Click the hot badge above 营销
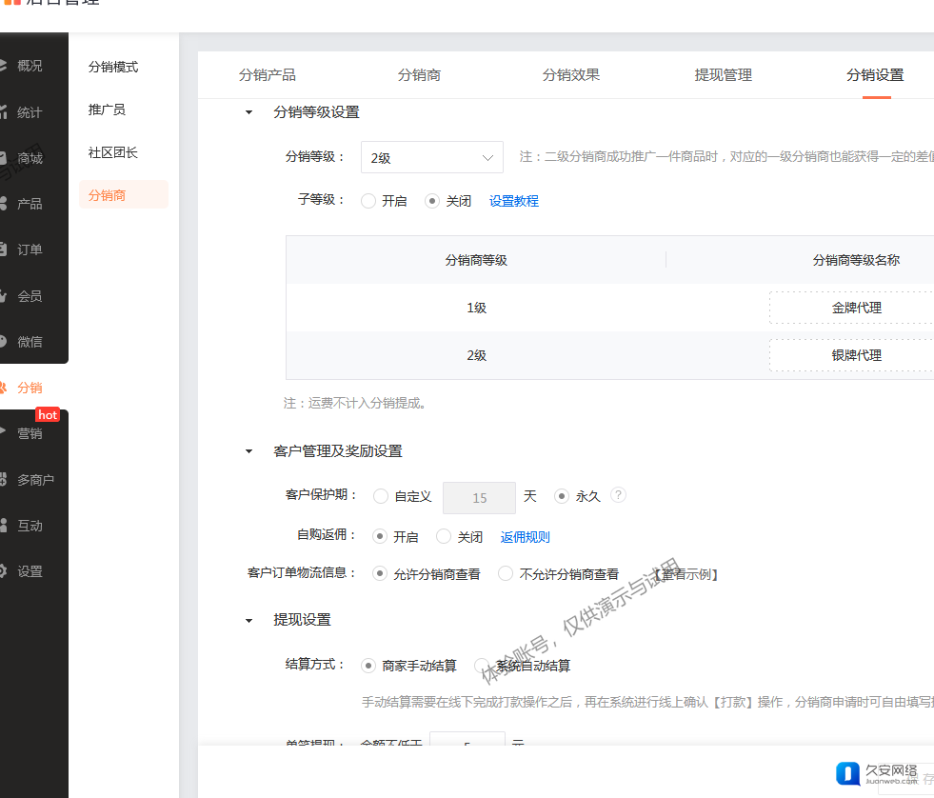Image resolution: width=934 pixels, height=798 pixels. pyautogui.click(x=48, y=415)
